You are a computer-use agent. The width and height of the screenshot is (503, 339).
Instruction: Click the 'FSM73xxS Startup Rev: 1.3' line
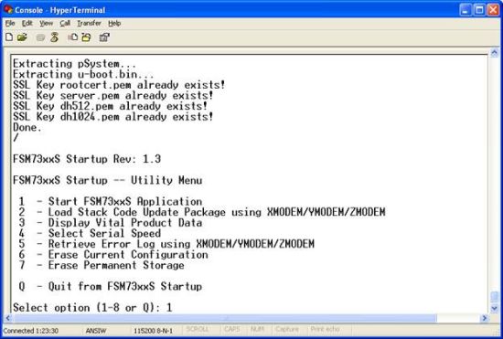tap(87, 159)
